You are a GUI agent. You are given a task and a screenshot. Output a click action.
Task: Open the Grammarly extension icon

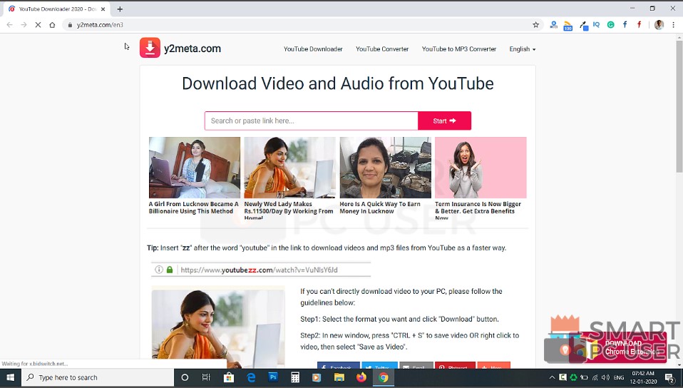click(611, 24)
